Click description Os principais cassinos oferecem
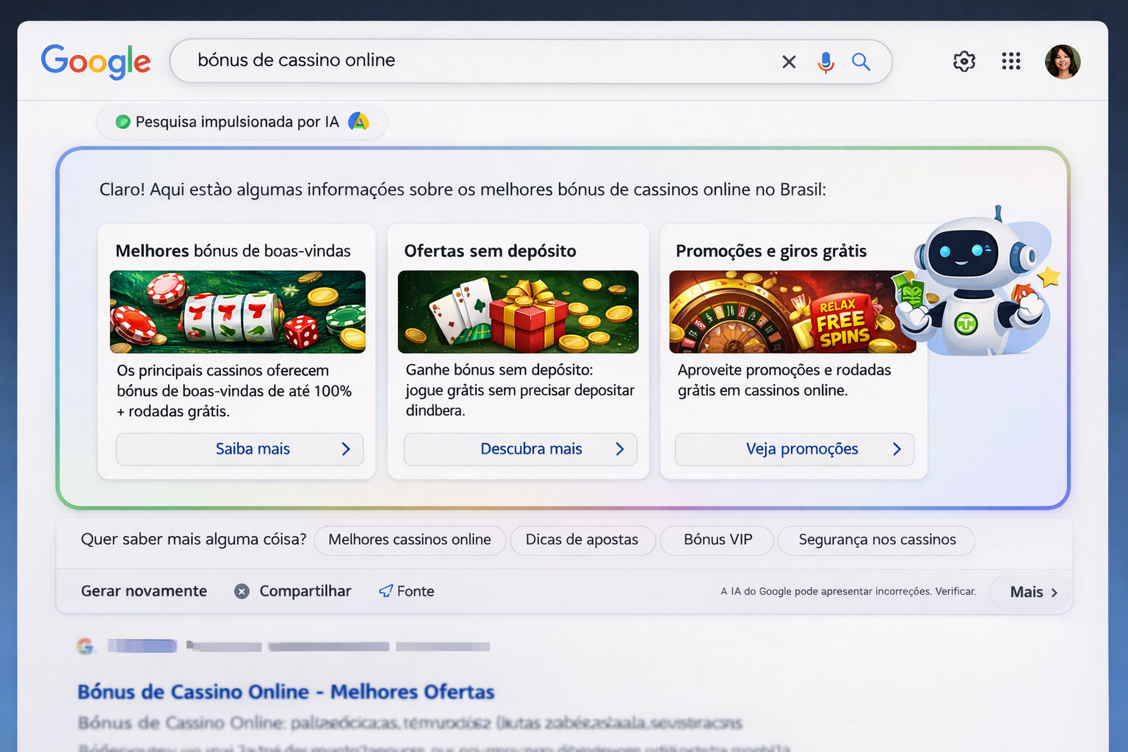1128x752 pixels. (x=234, y=391)
